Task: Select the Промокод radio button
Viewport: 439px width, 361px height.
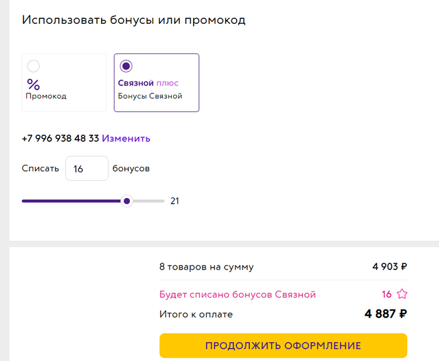Action: click(34, 66)
